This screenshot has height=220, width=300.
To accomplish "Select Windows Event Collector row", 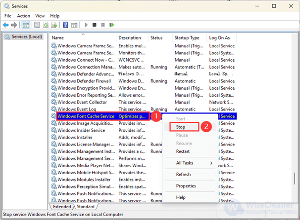I will [144, 102].
